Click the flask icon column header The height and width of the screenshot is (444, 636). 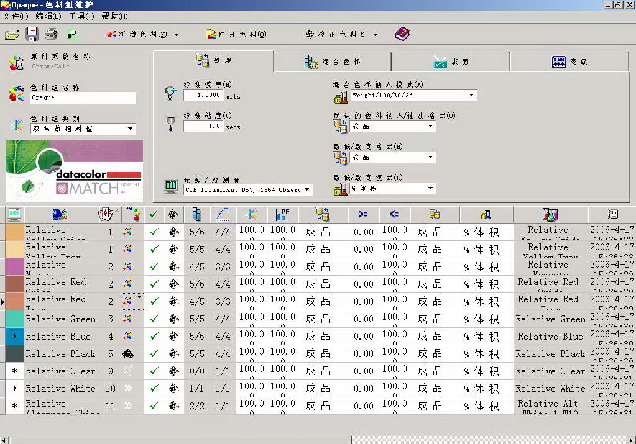[550, 214]
